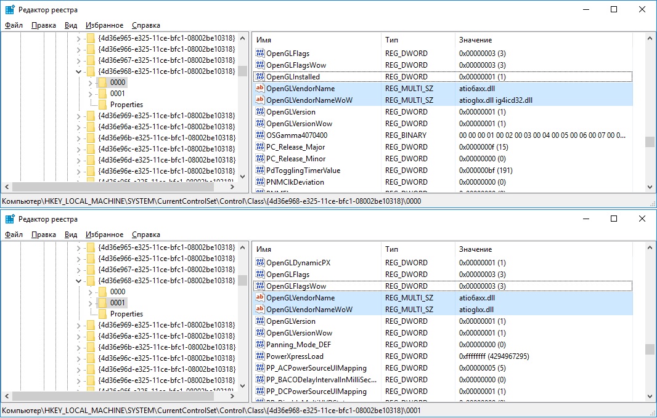Click scroll-down arrow of upper values list scrollbar
Screen dimensions: 657x418
click(x=650, y=187)
